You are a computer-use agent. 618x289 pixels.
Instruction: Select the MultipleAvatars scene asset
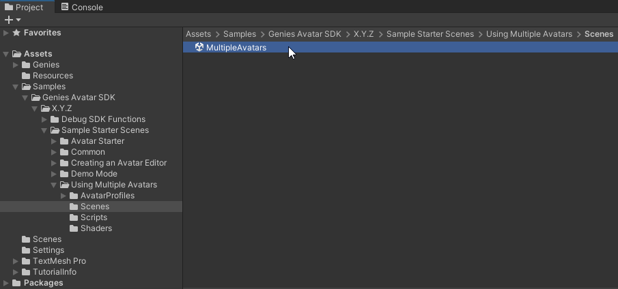click(236, 48)
